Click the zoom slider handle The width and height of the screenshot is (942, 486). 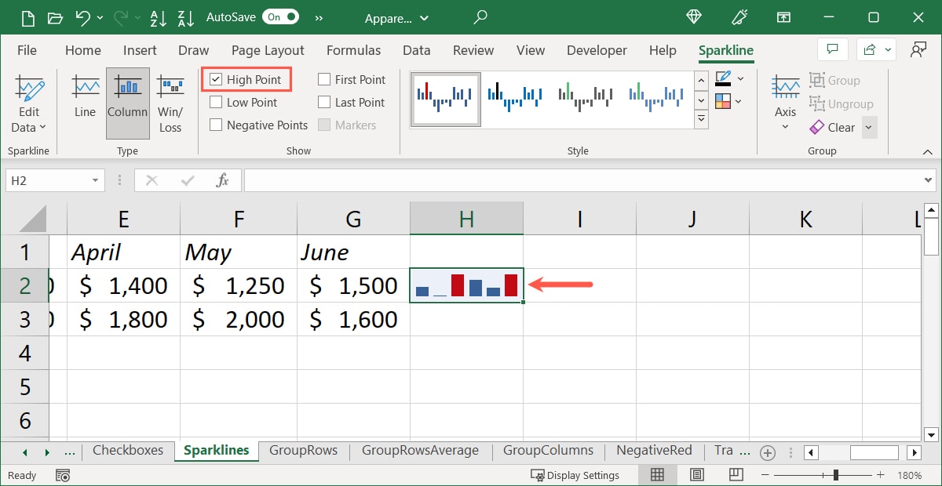[836, 475]
